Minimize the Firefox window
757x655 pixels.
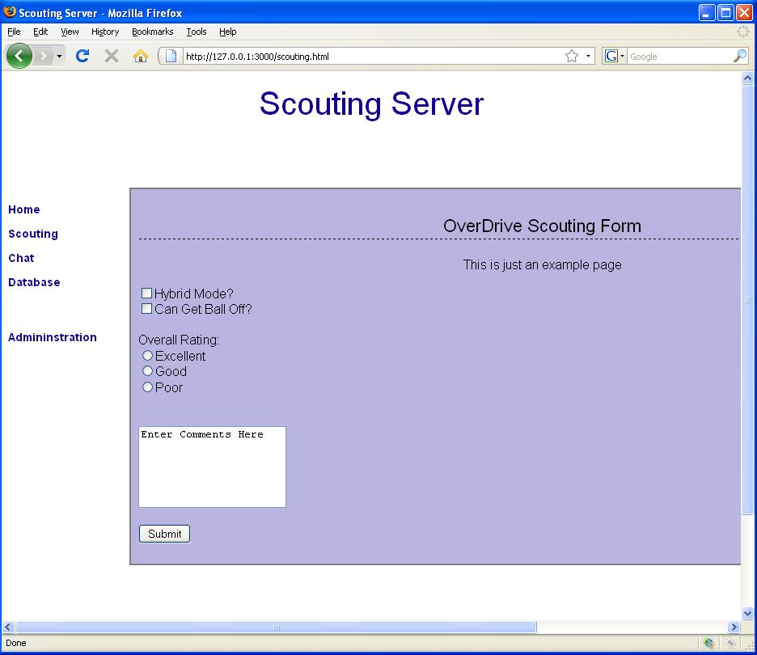tap(707, 13)
